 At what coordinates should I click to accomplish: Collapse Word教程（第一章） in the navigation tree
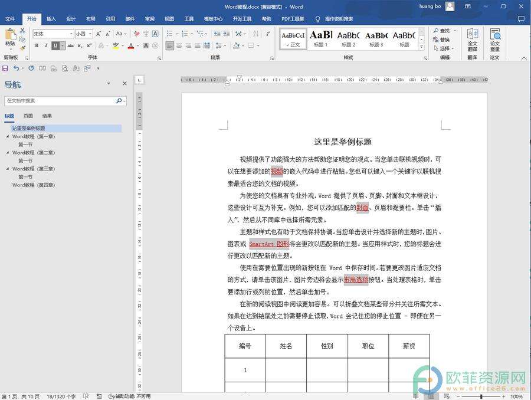coord(8,136)
